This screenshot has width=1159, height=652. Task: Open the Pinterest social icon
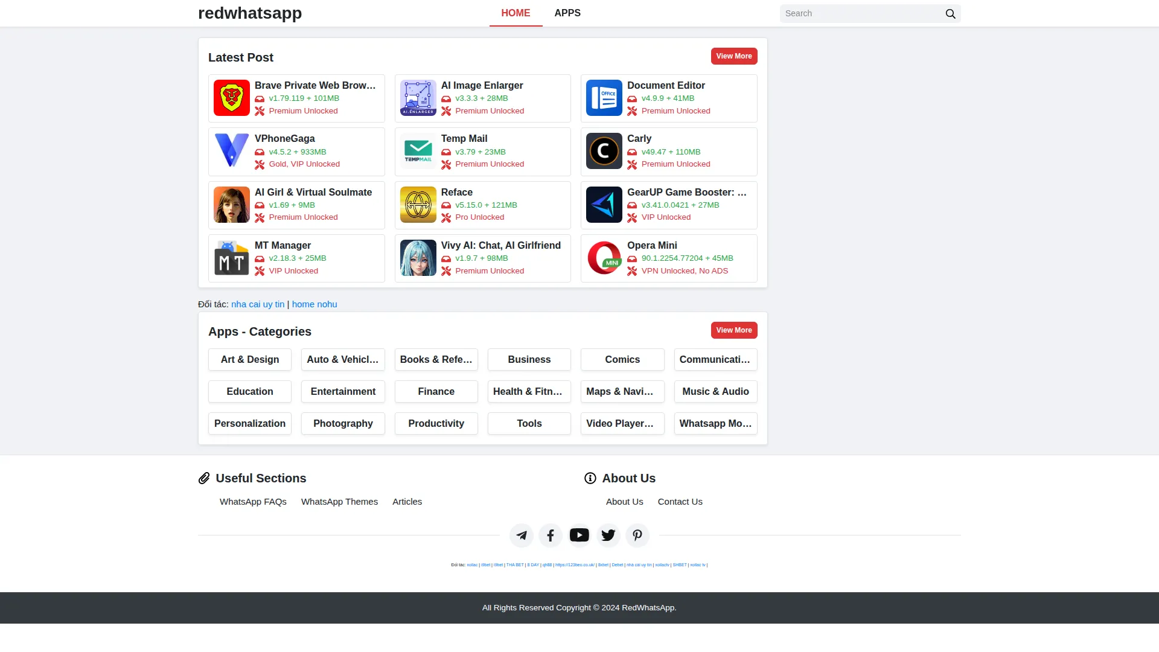(637, 535)
